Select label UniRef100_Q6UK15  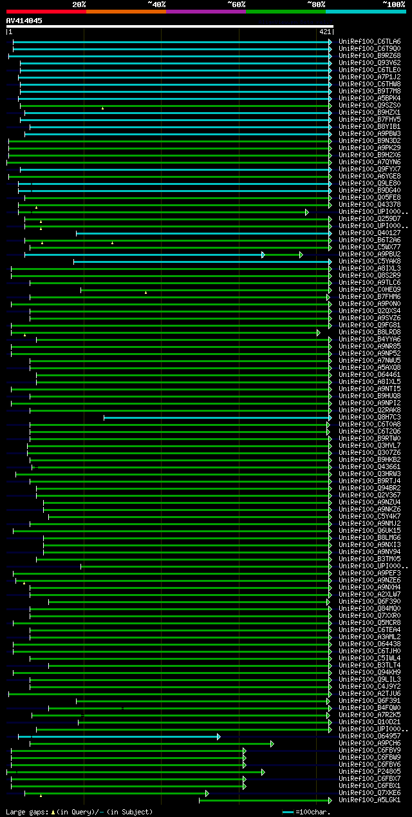(370, 531)
